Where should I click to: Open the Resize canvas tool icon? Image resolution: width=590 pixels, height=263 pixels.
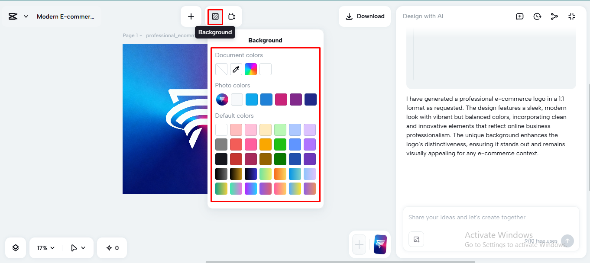point(232,16)
